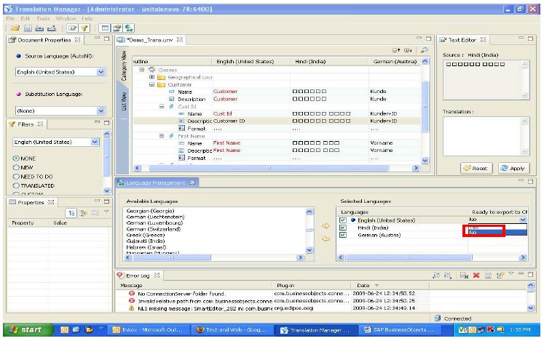The height and width of the screenshot is (341, 544).
Task: Close the Filters view tab
Action: click(40, 124)
